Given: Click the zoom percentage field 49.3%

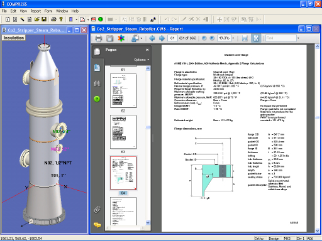Looking at the screenshot, I should pyautogui.click(x=224, y=38).
